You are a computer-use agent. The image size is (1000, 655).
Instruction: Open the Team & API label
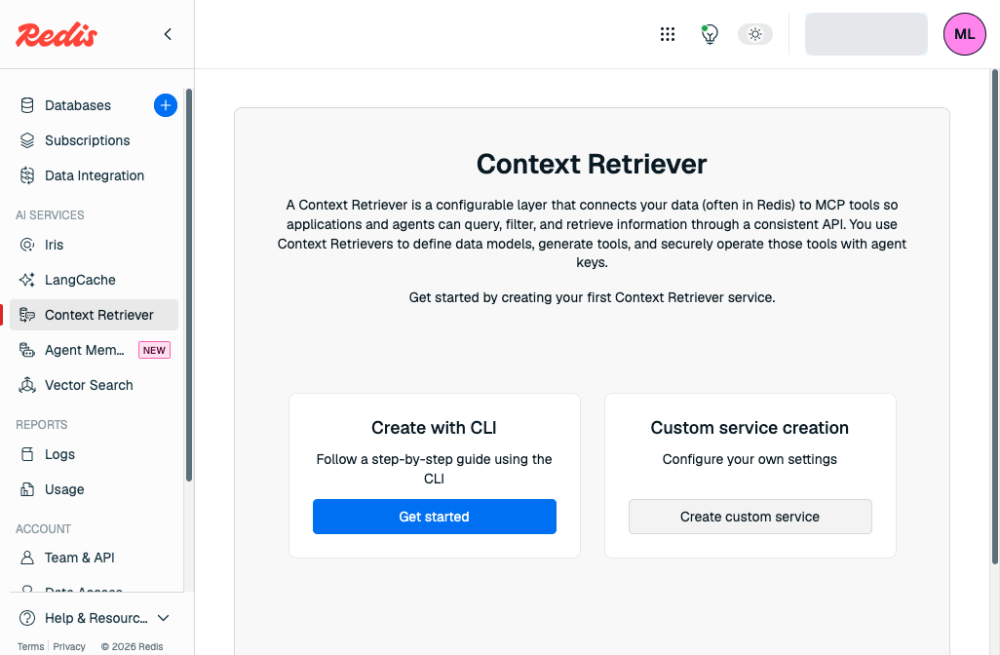pyautogui.click(x=80, y=558)
